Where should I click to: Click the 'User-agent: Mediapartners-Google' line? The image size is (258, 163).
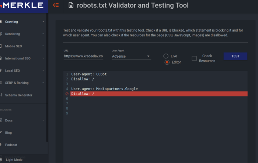pyautogui.click(x=104, y=89)
